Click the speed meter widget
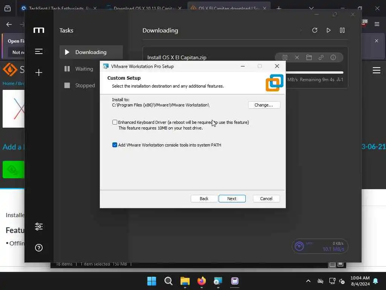Viewport: 386px width, 290px height. (320, 246)
